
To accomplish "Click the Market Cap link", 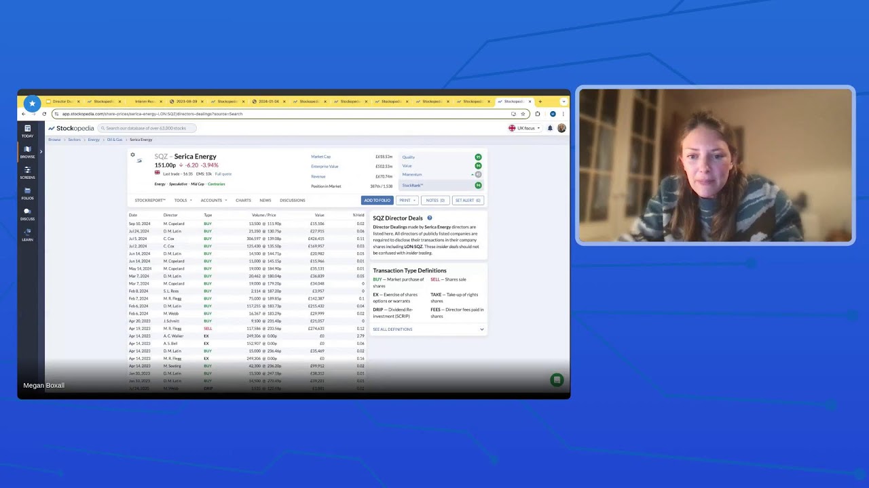I will click(x=320, y=157).
